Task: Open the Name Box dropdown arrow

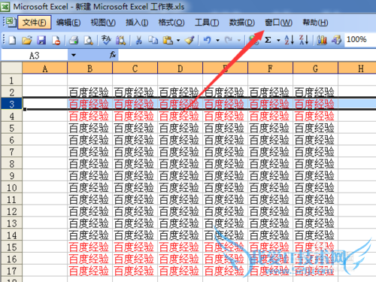Action: 74,55
